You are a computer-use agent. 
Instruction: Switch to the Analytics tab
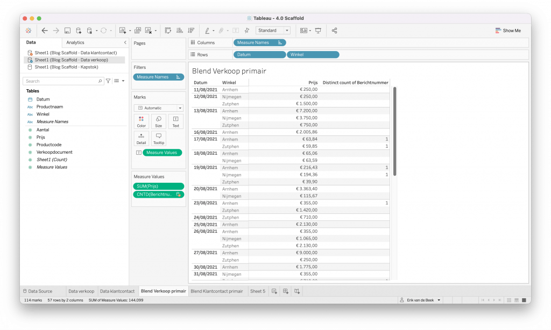click(75, 42)
